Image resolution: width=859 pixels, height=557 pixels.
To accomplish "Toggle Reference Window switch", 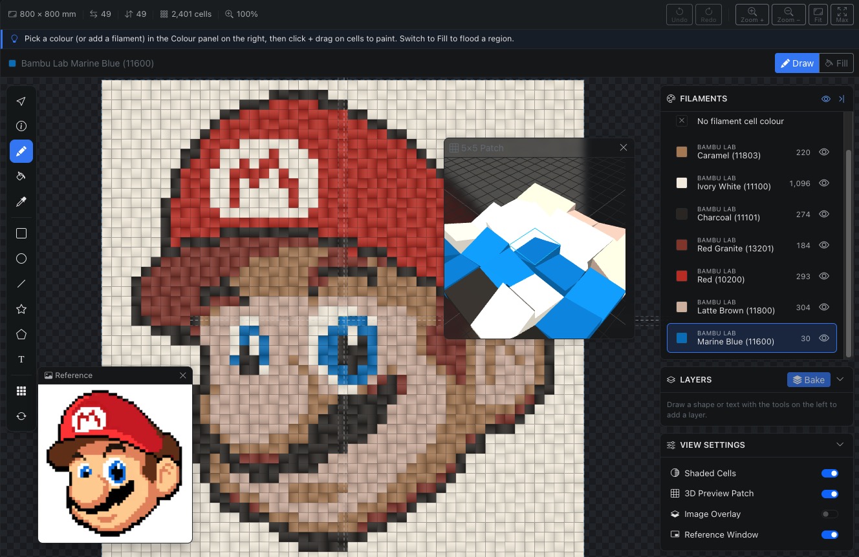I will [829, 535].
